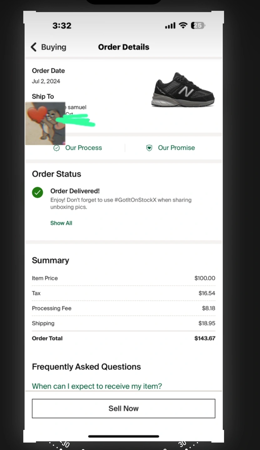Click the Our Process badge icon
Viewport: 260px width, 450px height.
pos(57,148)
